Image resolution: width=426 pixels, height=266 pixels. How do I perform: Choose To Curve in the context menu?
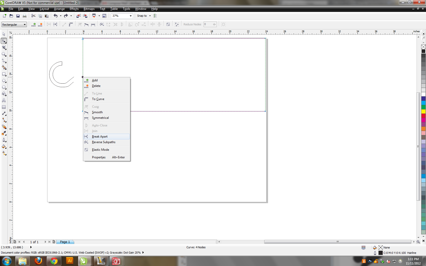[106, 99]
